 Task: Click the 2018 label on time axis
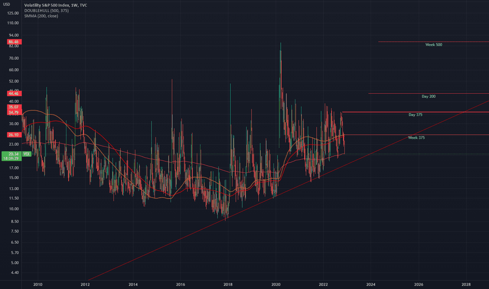tap(228, 284)
